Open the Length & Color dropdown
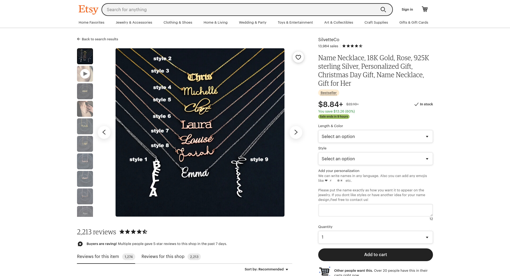The height and width of the screenshot is (276, 510). [375, 136]
